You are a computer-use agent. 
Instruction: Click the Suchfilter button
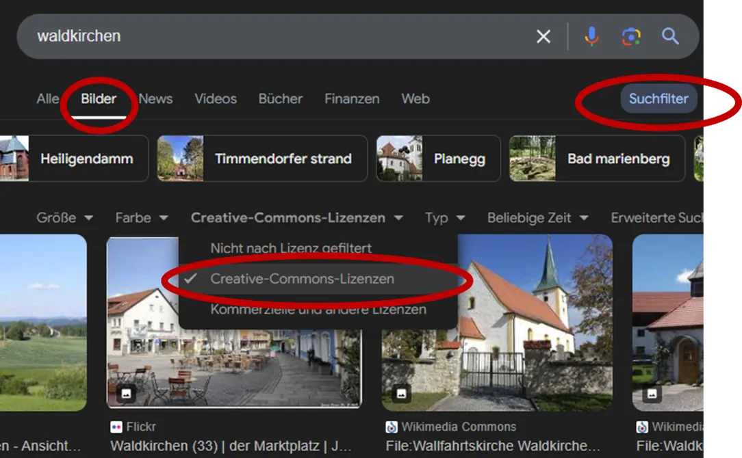658,98
